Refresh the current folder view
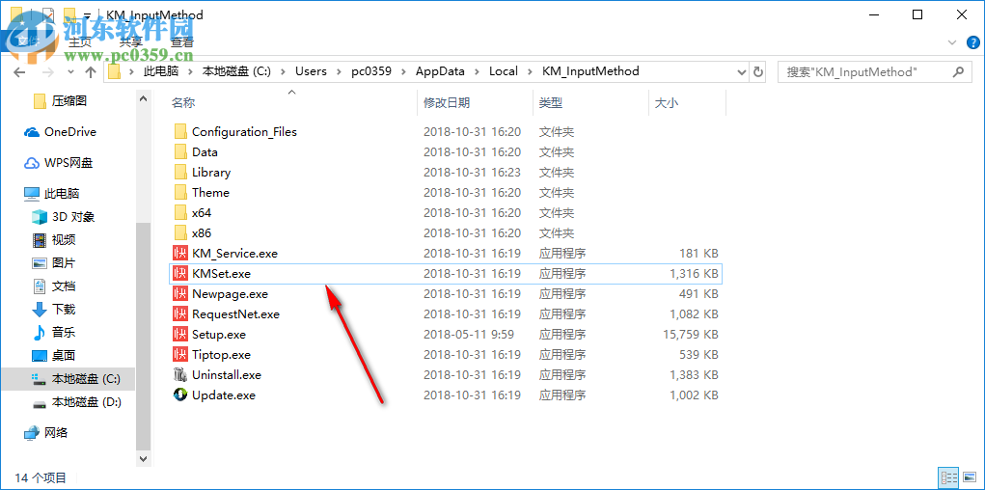The width and height of the screenshot is (985, 490). pyautogui.click(x=758, y=71)
